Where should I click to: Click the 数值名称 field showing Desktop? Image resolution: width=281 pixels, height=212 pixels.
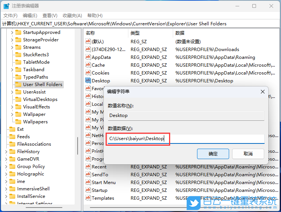click(186, 116)
